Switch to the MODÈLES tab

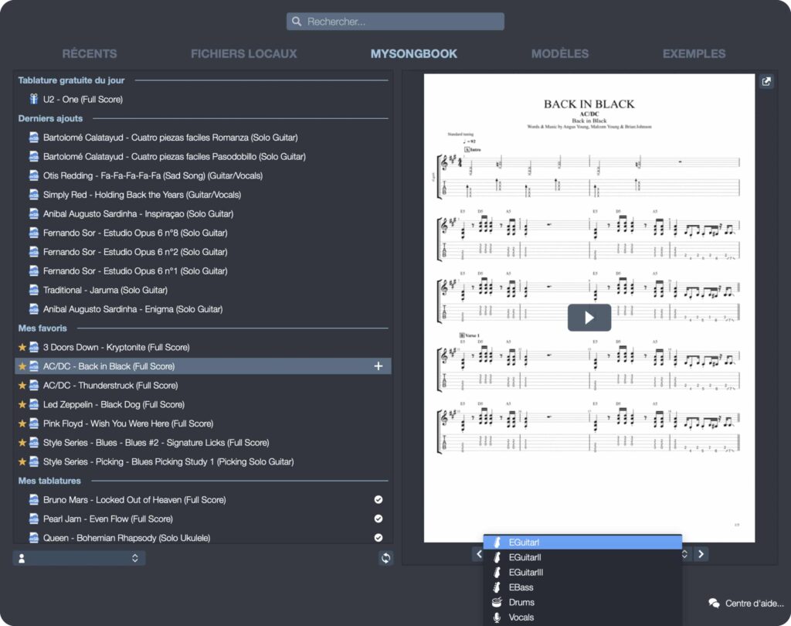[560, 53]
